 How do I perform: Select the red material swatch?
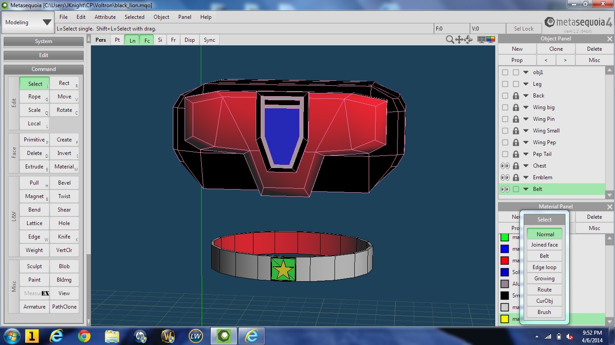[x=505, y=261]
